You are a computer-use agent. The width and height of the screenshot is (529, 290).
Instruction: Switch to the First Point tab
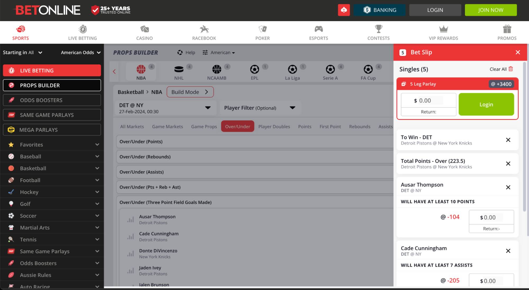coord(330,127)
